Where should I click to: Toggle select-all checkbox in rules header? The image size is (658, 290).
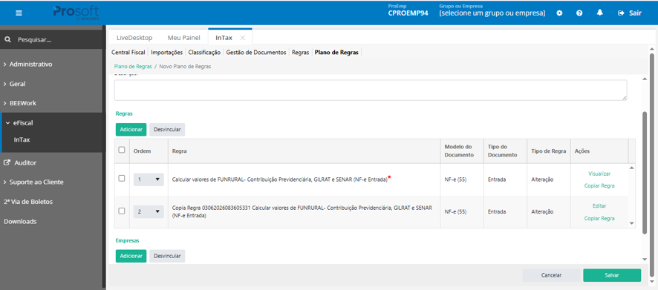click(x=122, y=150)
